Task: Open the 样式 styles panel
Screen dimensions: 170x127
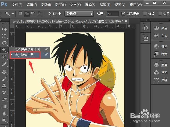Action: point(161,54)
